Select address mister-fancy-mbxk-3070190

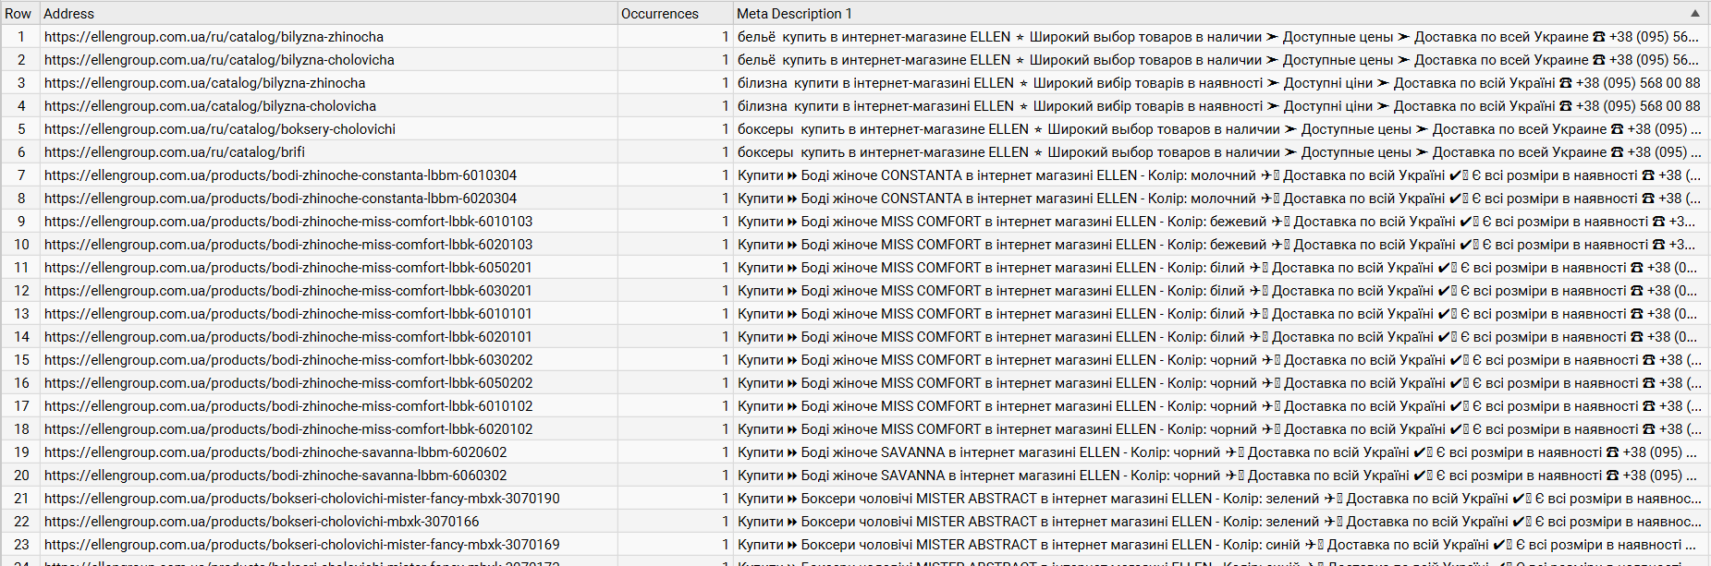tap(329, 499)
